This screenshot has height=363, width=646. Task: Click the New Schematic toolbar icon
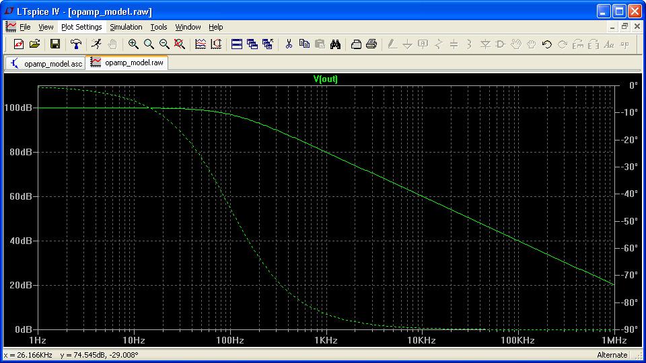coord(19,44)
